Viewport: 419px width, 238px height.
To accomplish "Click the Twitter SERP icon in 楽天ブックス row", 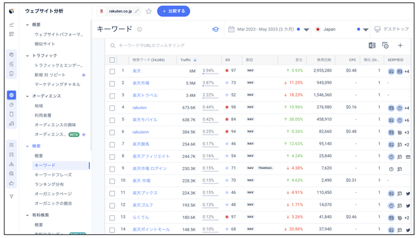I will [408, 193].
